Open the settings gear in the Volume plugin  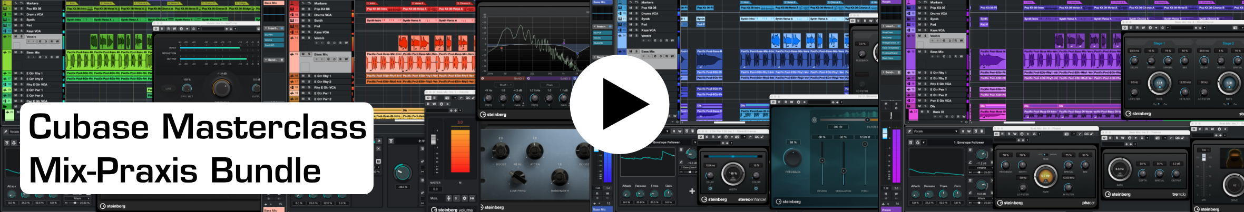[x=465, y=198]
